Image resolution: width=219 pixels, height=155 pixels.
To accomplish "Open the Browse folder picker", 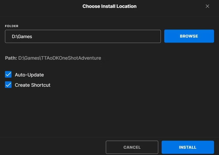I will pyautogui.click(x=189, y=36).
